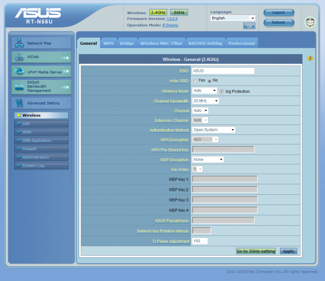
Task: Switch to 2.4GHz wireless band
Action: 158,13
